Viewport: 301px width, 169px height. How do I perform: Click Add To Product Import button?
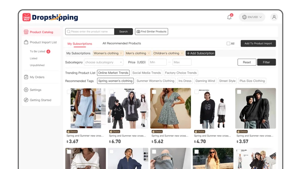pos(258,44)
